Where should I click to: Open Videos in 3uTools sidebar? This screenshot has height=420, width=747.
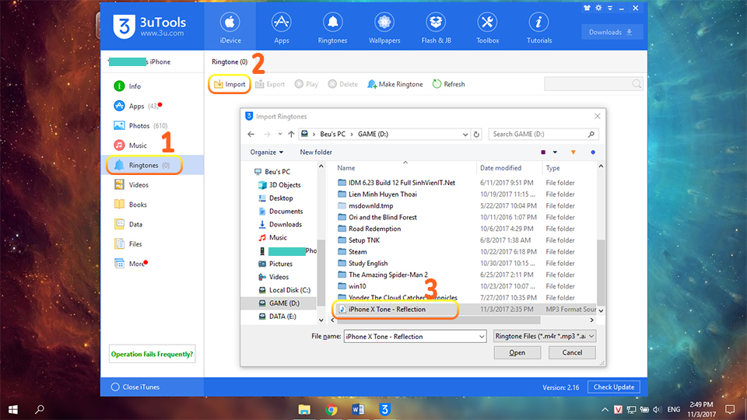tap(152, 185)
